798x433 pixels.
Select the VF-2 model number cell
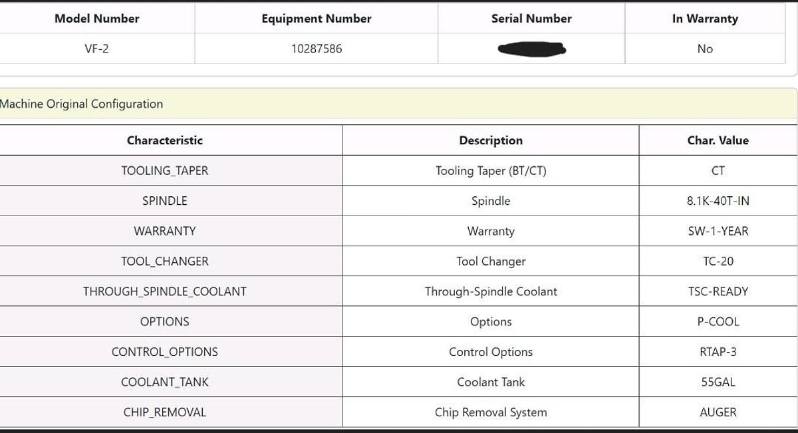pos(97,49)
